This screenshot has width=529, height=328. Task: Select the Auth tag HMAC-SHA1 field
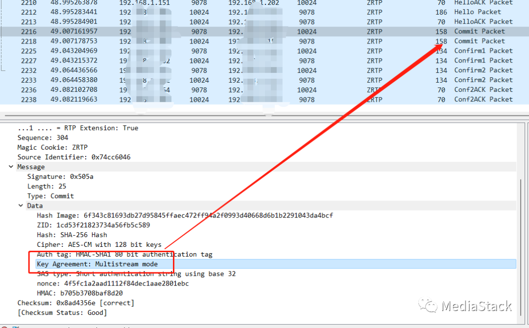[124, 254]
